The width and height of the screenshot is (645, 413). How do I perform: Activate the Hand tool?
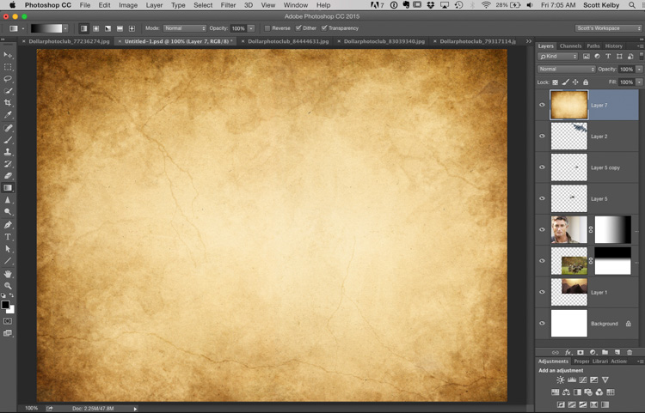(9, 274)
